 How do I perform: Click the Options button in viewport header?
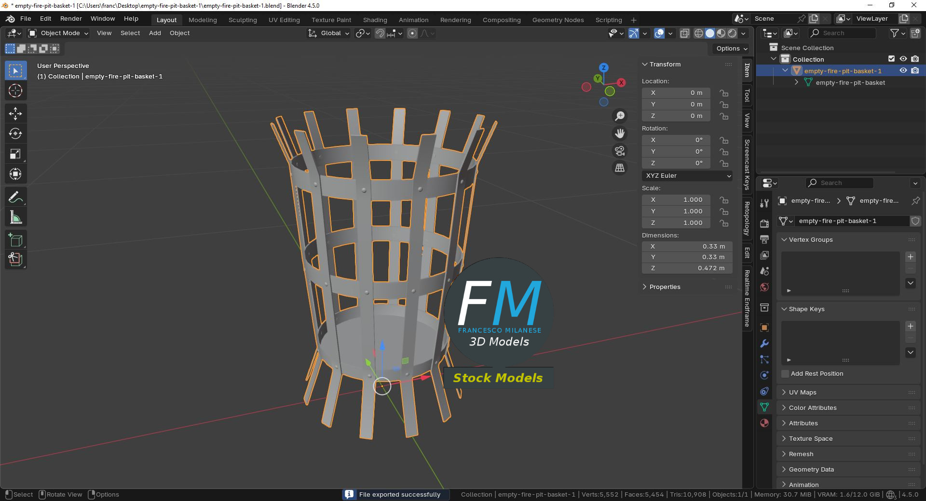(731, 49)
